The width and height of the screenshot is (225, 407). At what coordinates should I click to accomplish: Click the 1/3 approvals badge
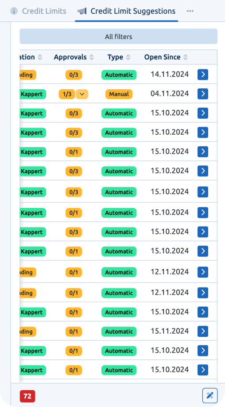67,94
